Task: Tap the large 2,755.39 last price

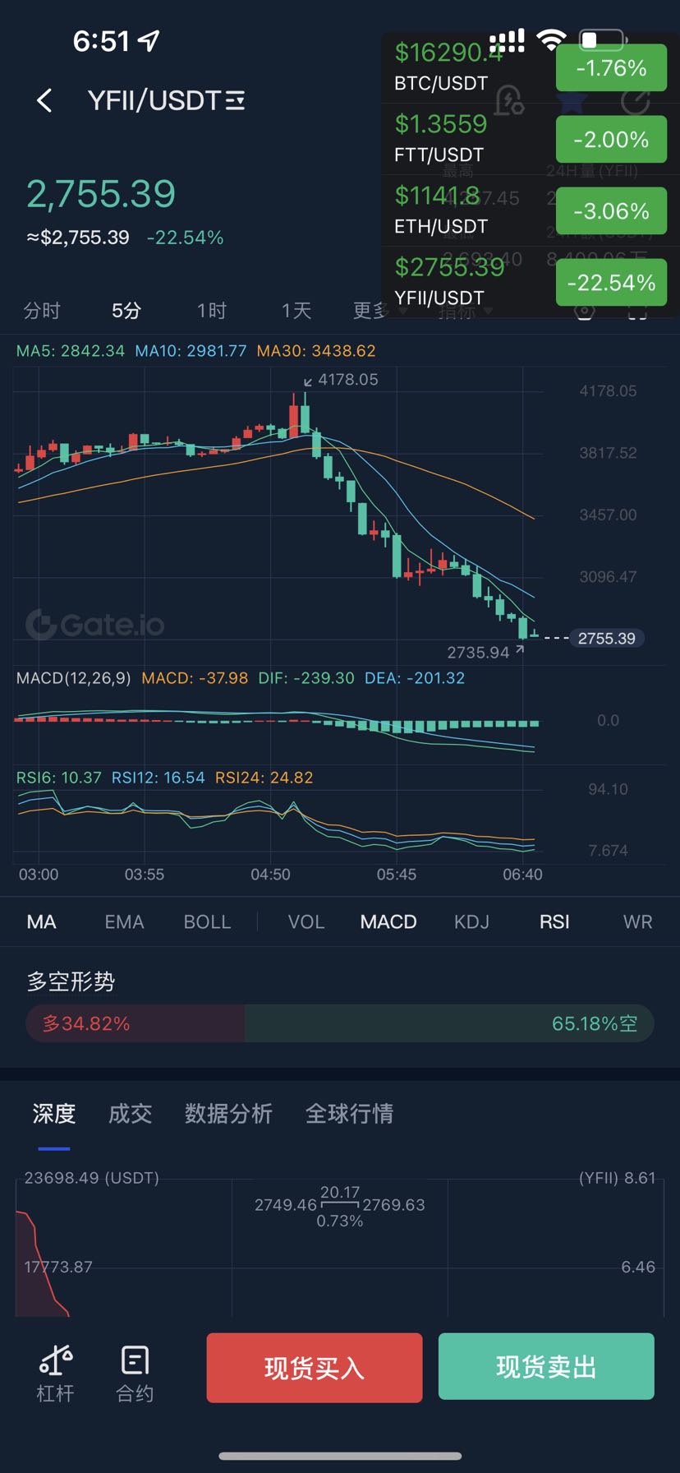Action: coord(101,194)
